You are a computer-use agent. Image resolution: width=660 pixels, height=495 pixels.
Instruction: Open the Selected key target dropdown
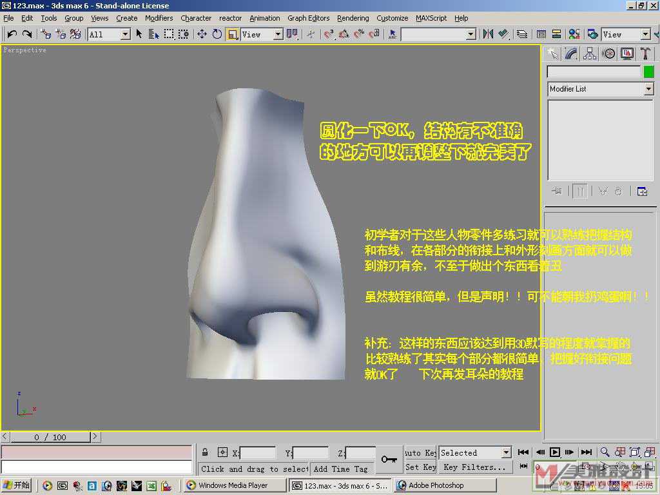tap(506, 453)
